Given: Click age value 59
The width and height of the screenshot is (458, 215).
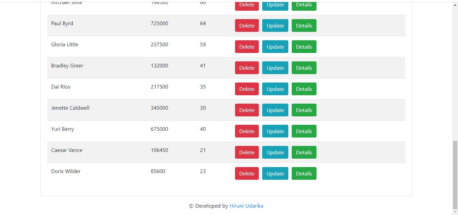Looking at the screenshot, I should 203,45.
